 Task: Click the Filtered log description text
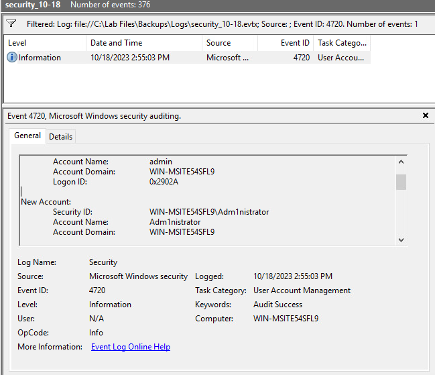tap(223, 24)
